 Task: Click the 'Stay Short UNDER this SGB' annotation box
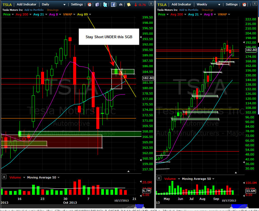pos(109,37)
